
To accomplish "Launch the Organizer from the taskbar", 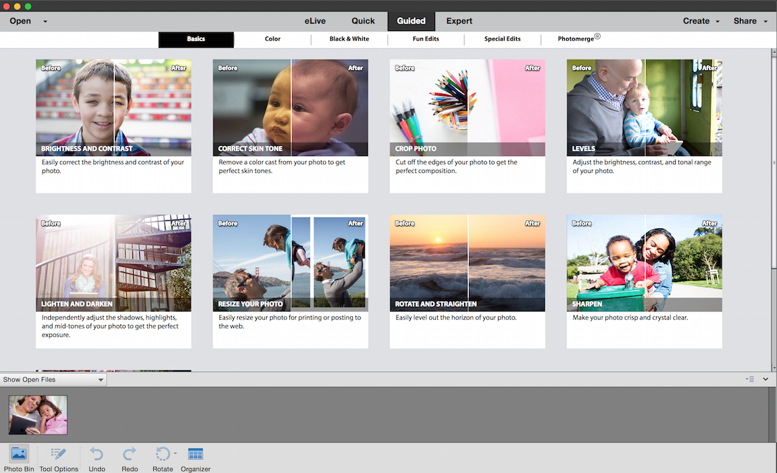I will pos(195,454).
